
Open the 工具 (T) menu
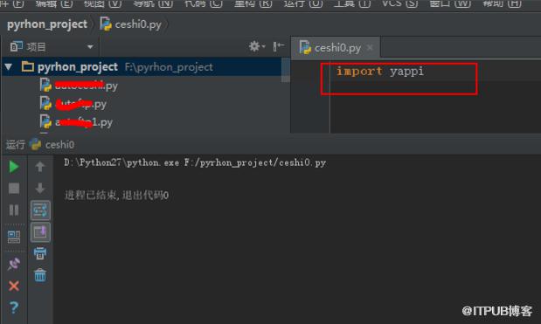pos(352,3)
